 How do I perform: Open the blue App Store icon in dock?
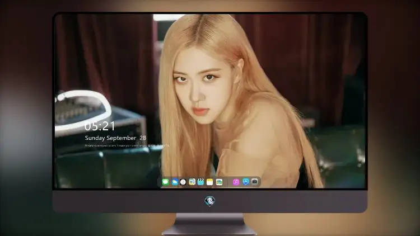(x=246, y=182)
